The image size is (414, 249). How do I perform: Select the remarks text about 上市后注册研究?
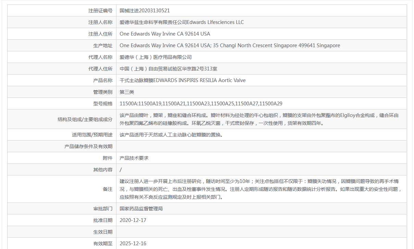pos(260,189)
